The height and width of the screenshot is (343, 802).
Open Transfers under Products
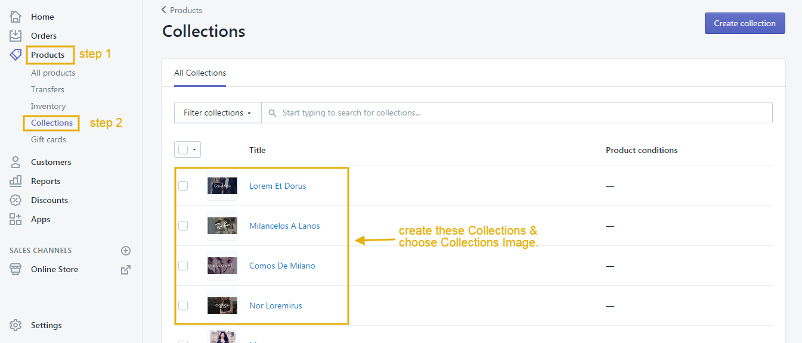pyautogui.click(x=48, y=89)
